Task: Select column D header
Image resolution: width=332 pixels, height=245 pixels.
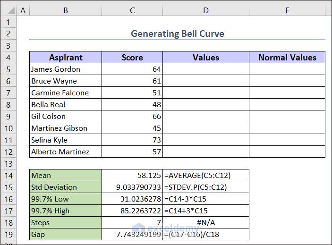Action: [206, 10]
